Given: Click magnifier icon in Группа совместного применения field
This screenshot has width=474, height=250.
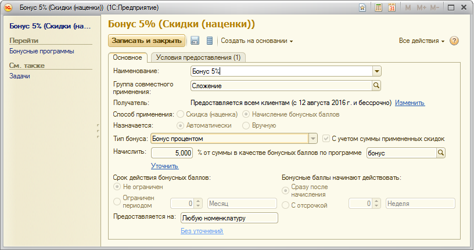Looking at the screenshot, I should tap(376, 86).
